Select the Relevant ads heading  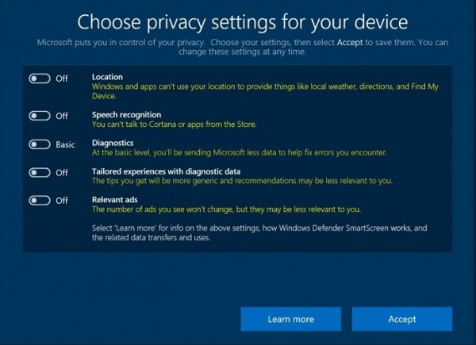click(117, 200)
